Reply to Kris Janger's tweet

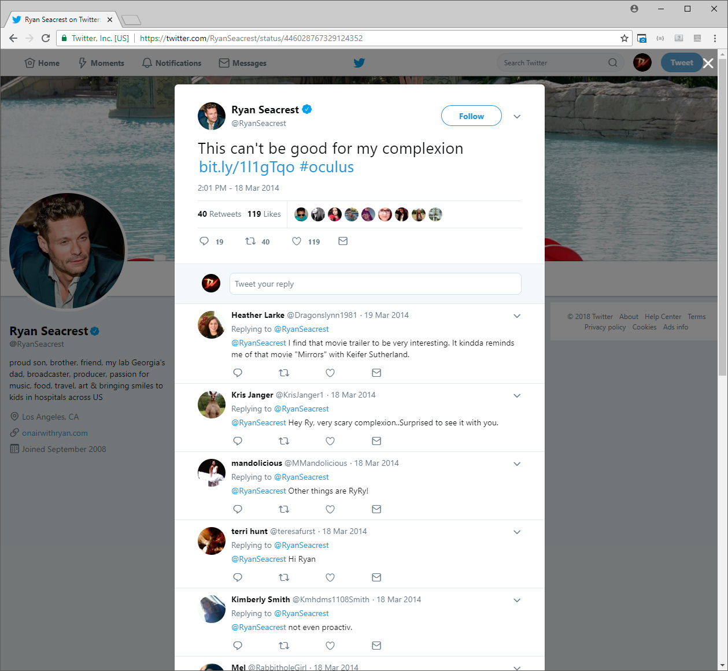tap(238, 441)
